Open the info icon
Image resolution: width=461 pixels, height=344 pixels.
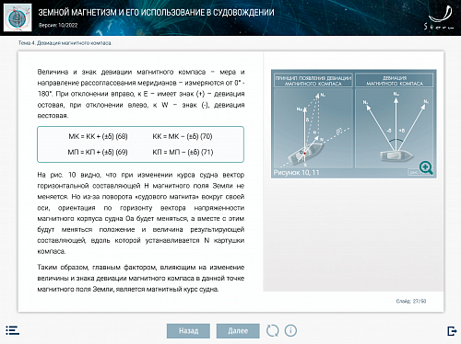point(290,331)
